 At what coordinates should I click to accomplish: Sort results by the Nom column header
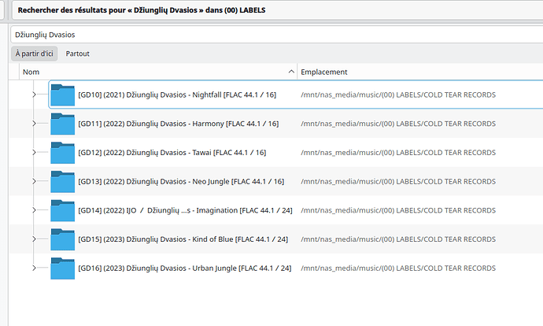point(157,72)
